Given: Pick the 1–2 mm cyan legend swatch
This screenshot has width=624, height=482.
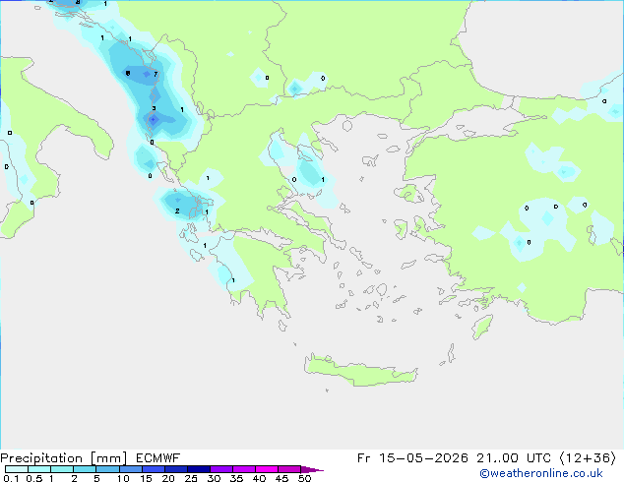Looking at the screenshot, I should [x=62, y=469].
